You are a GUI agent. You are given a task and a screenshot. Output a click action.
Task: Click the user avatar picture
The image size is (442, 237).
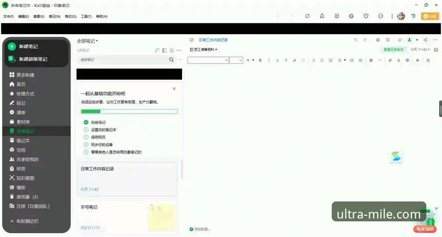pyautogui.click(x=401, y=16)
